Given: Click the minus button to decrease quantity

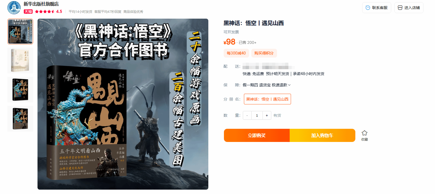Looking at the screenshot, I should 247,115.
